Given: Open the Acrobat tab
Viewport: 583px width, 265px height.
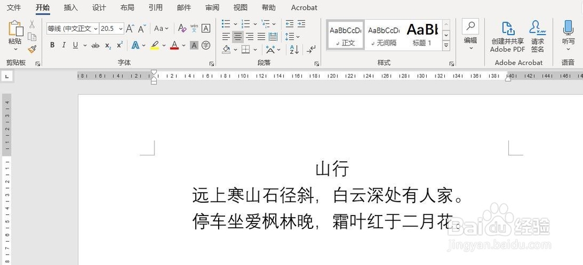Looking at the screenshot, I should click(x=304, y=8).
